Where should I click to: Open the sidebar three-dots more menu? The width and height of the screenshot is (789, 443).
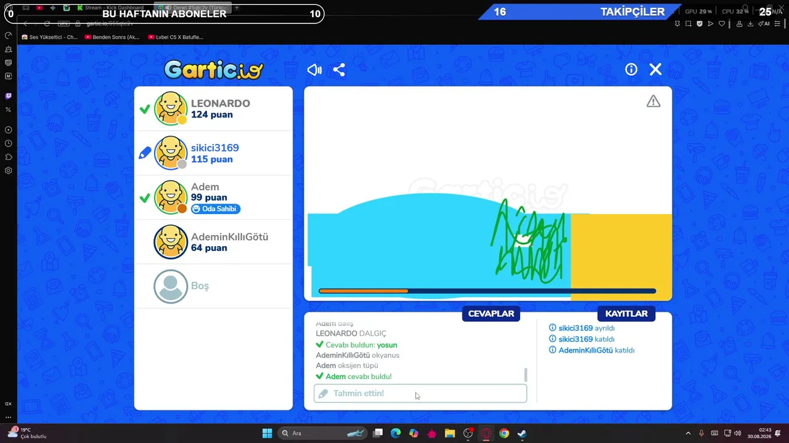coord(9,417)
